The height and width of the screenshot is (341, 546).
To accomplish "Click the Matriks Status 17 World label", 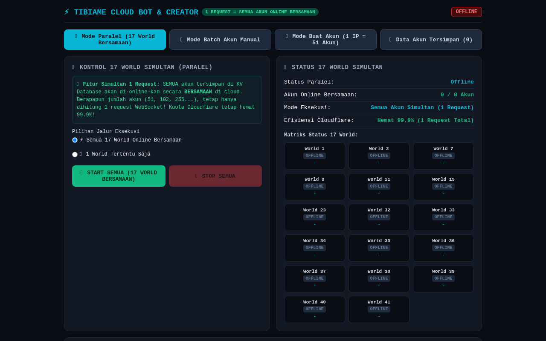I will [321, 135].
